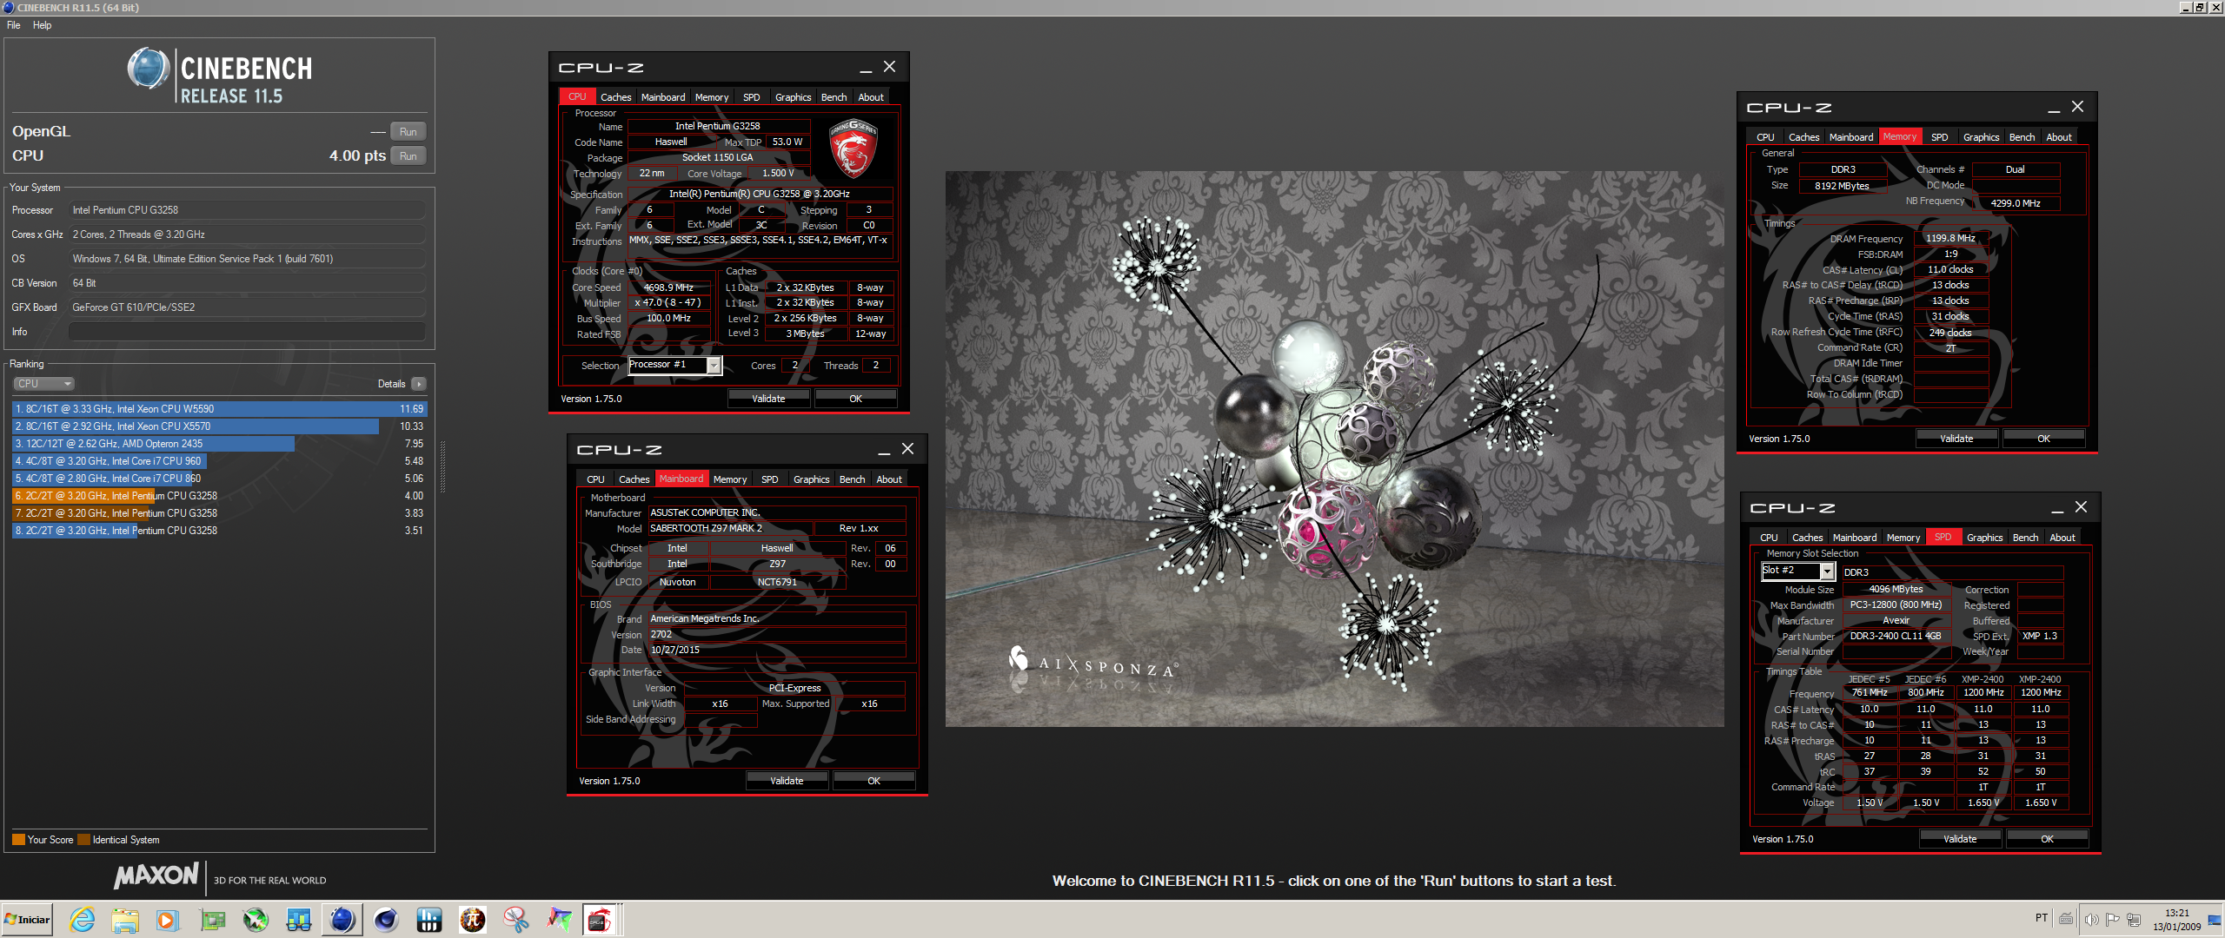
Task: Open About tab in CPU-Z Mainboard window
Action: 888,479
